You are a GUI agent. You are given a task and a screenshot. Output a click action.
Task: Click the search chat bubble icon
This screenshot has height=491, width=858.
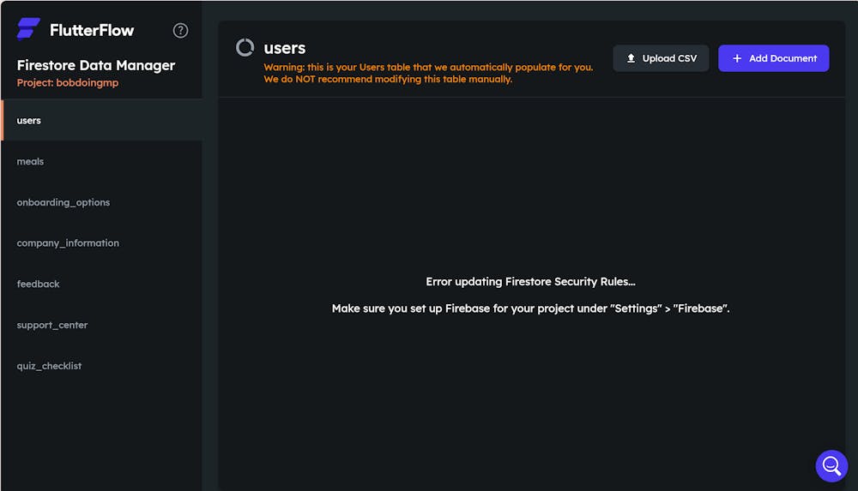pos(831,466)
